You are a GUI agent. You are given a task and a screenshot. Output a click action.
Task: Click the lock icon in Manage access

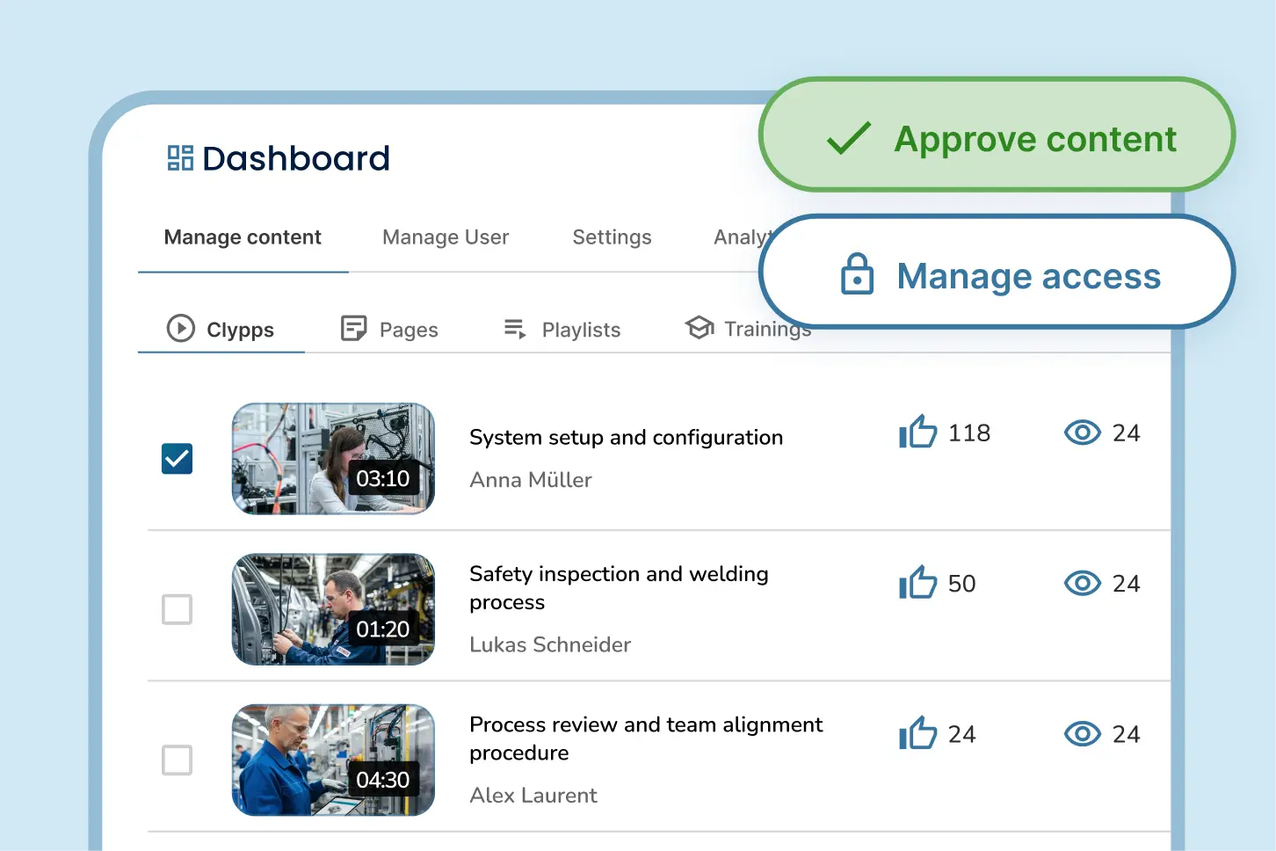pos(857,273)
